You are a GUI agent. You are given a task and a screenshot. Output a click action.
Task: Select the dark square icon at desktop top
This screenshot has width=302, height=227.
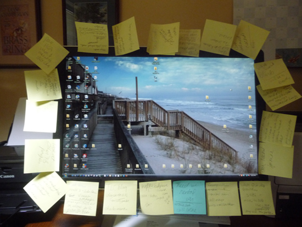(x=96, y=59)
